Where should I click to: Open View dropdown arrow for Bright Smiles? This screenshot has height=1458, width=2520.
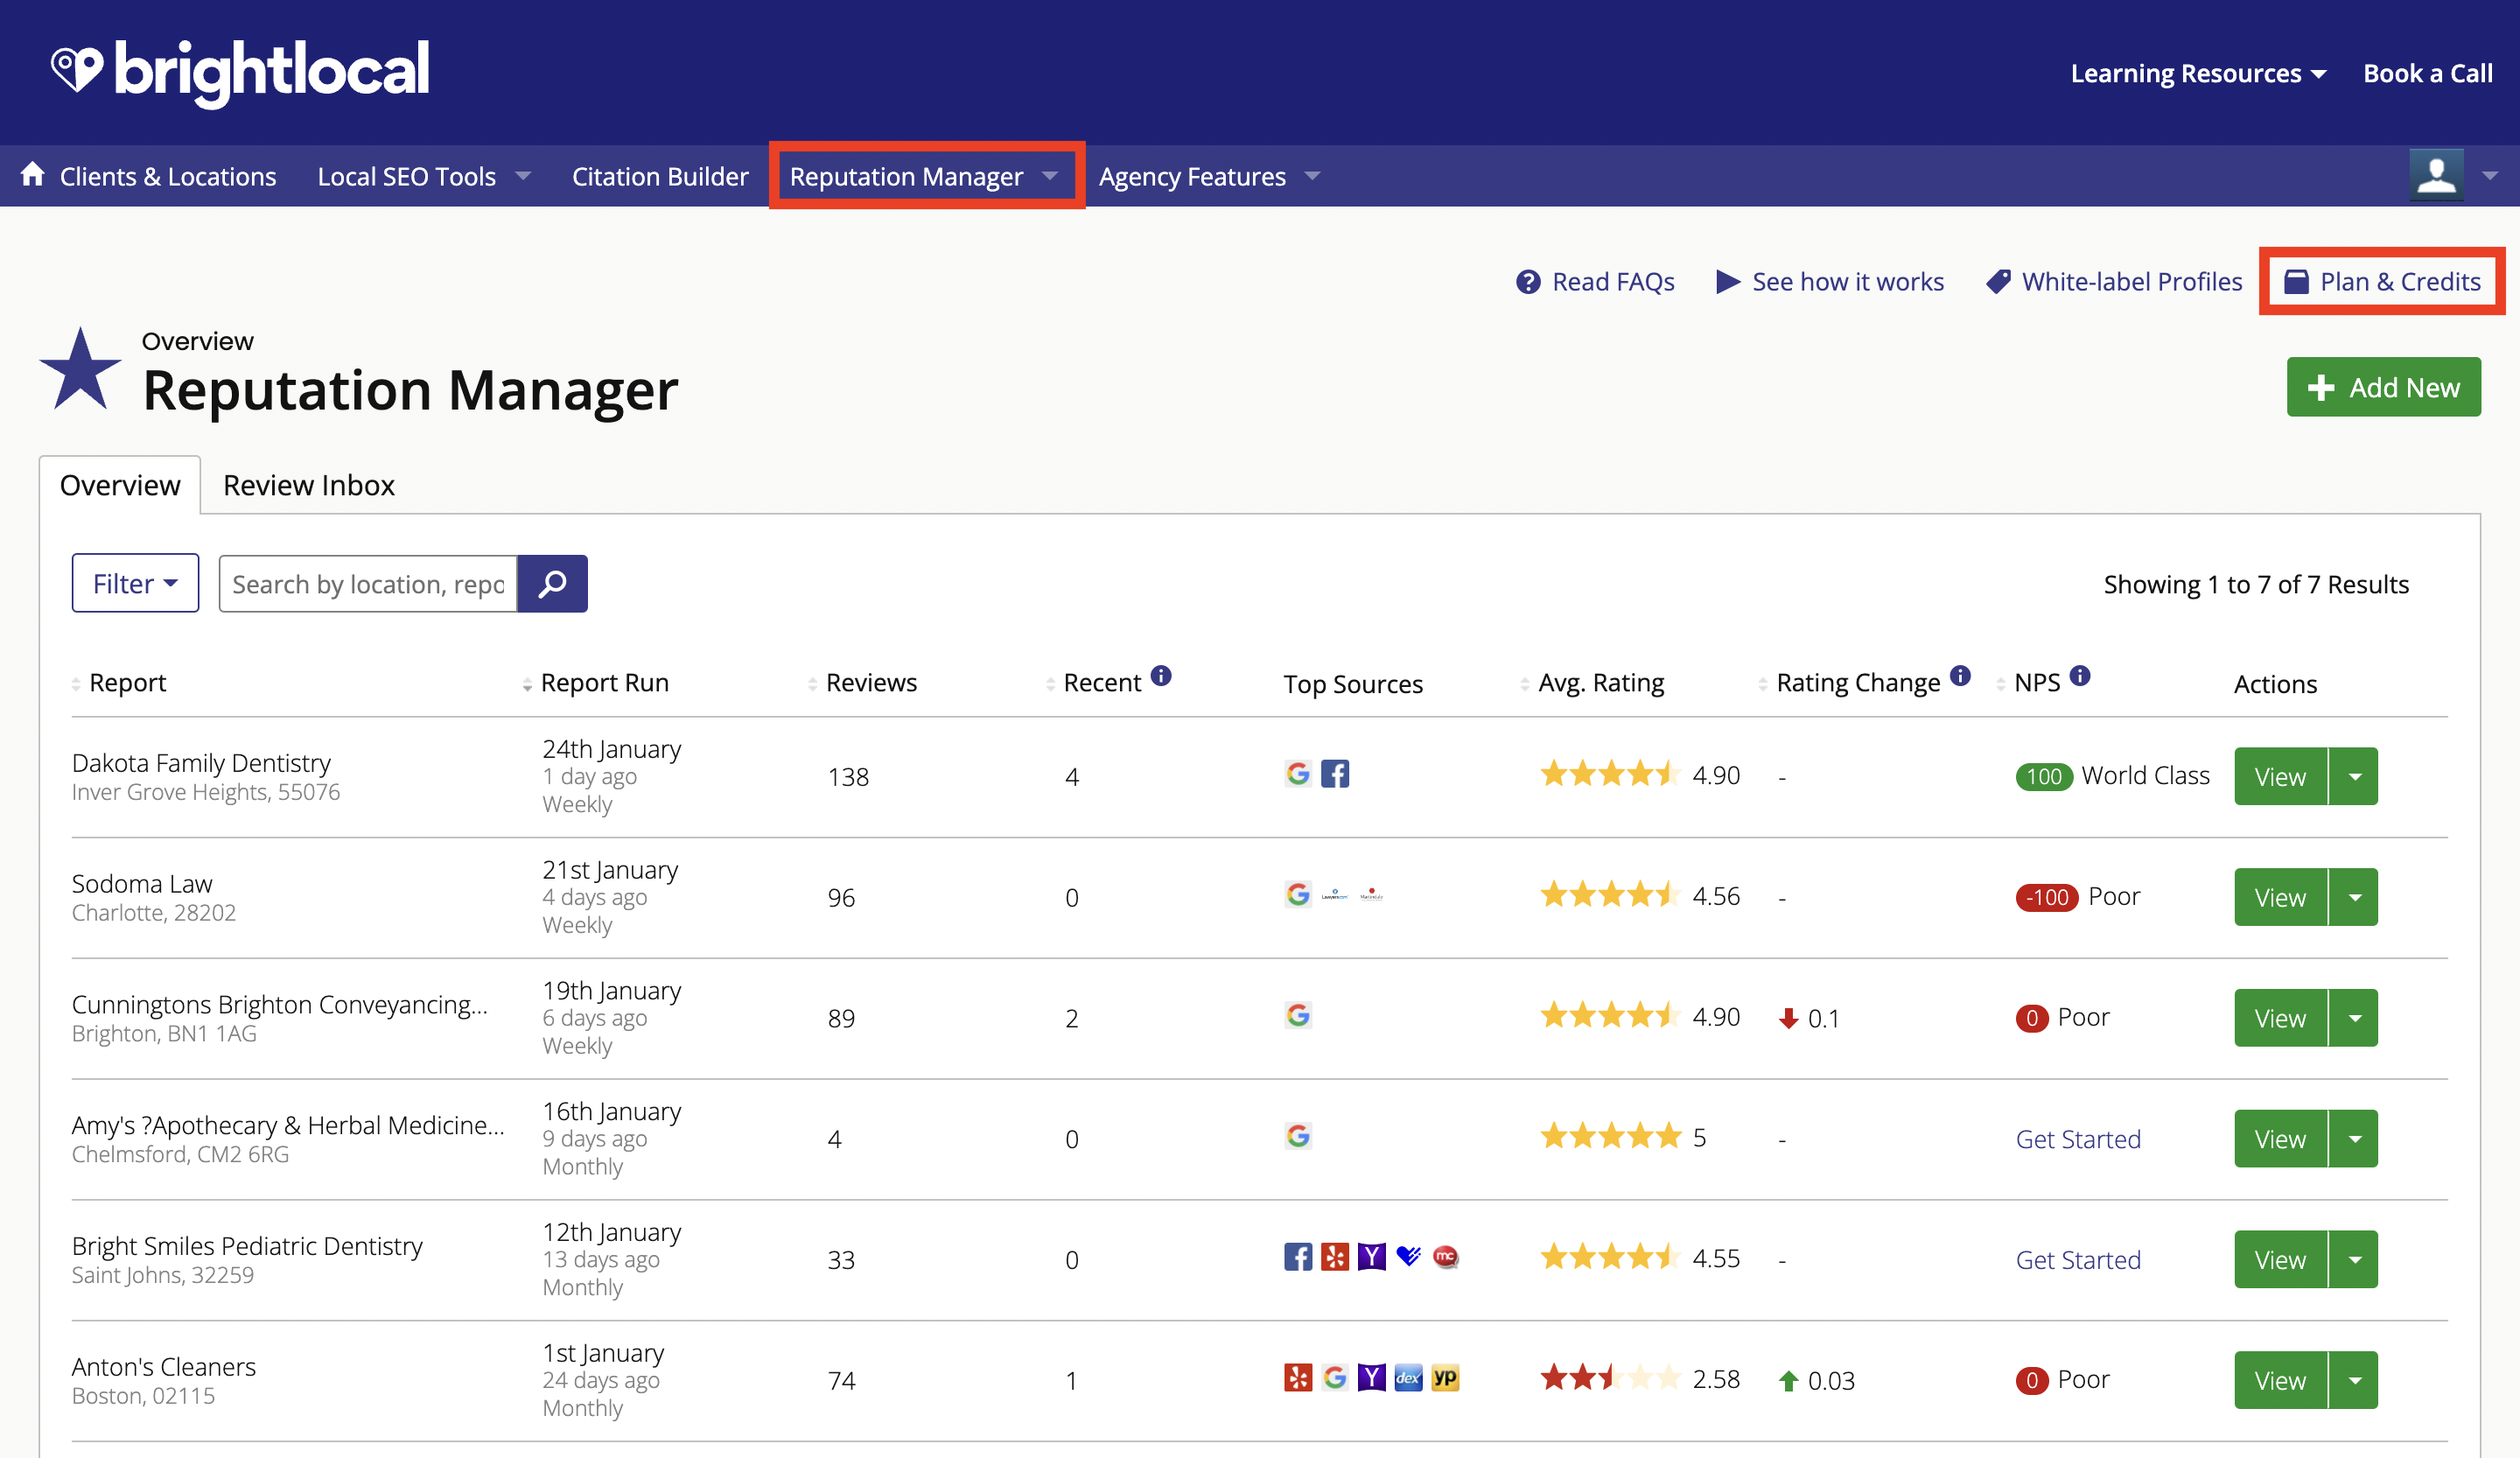[2355, 1259]
